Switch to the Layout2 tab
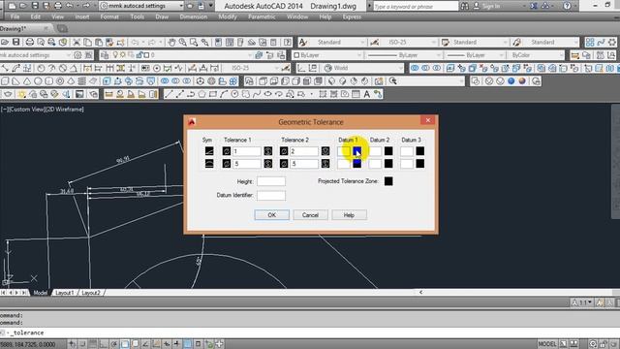 click(x=91, y=293)
